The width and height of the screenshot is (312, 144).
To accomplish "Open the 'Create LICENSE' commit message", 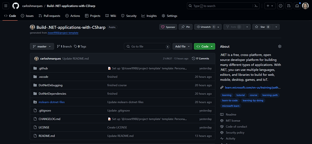I will 117,127.
